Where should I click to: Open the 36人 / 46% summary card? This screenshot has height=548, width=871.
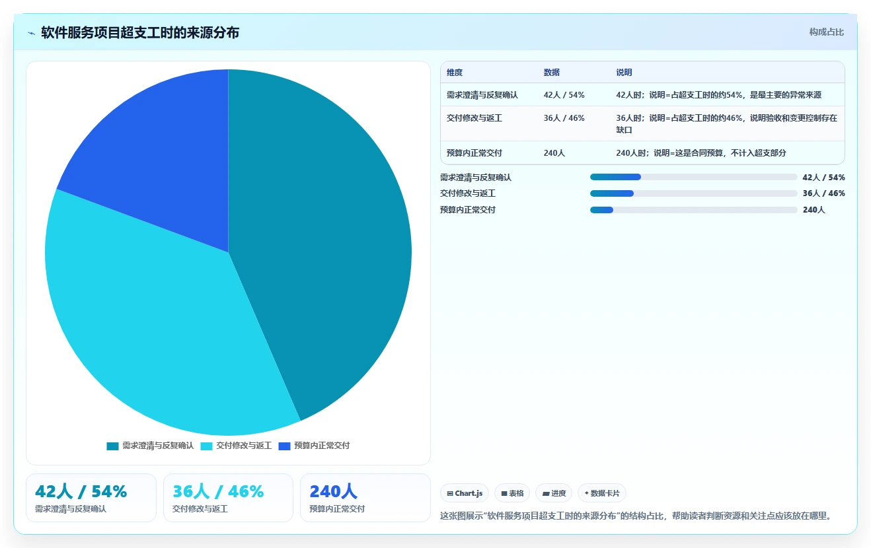click(228, 498)
